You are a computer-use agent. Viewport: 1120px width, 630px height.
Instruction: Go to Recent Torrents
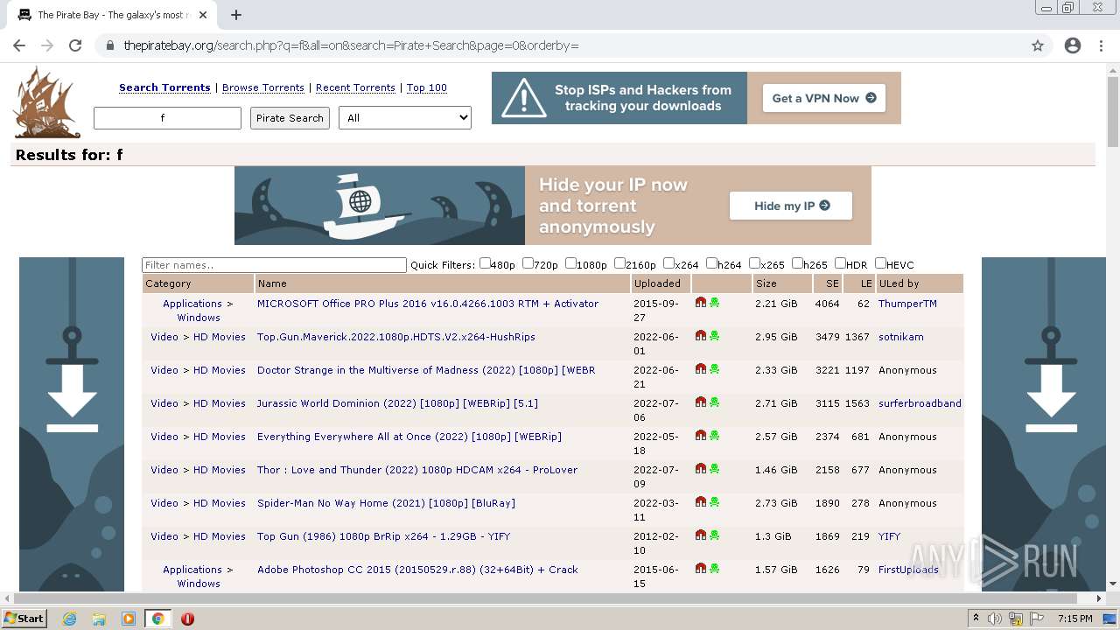355,87
